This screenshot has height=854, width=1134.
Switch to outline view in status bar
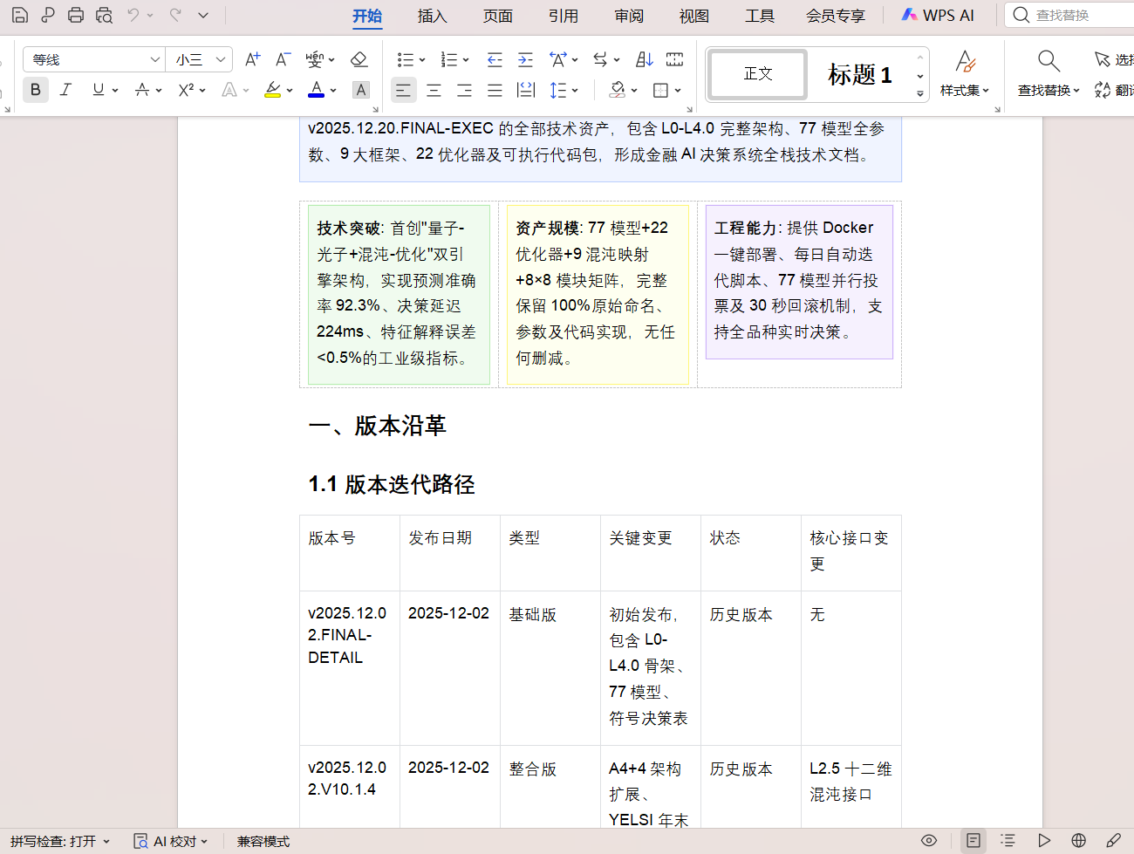(1008, 841)
